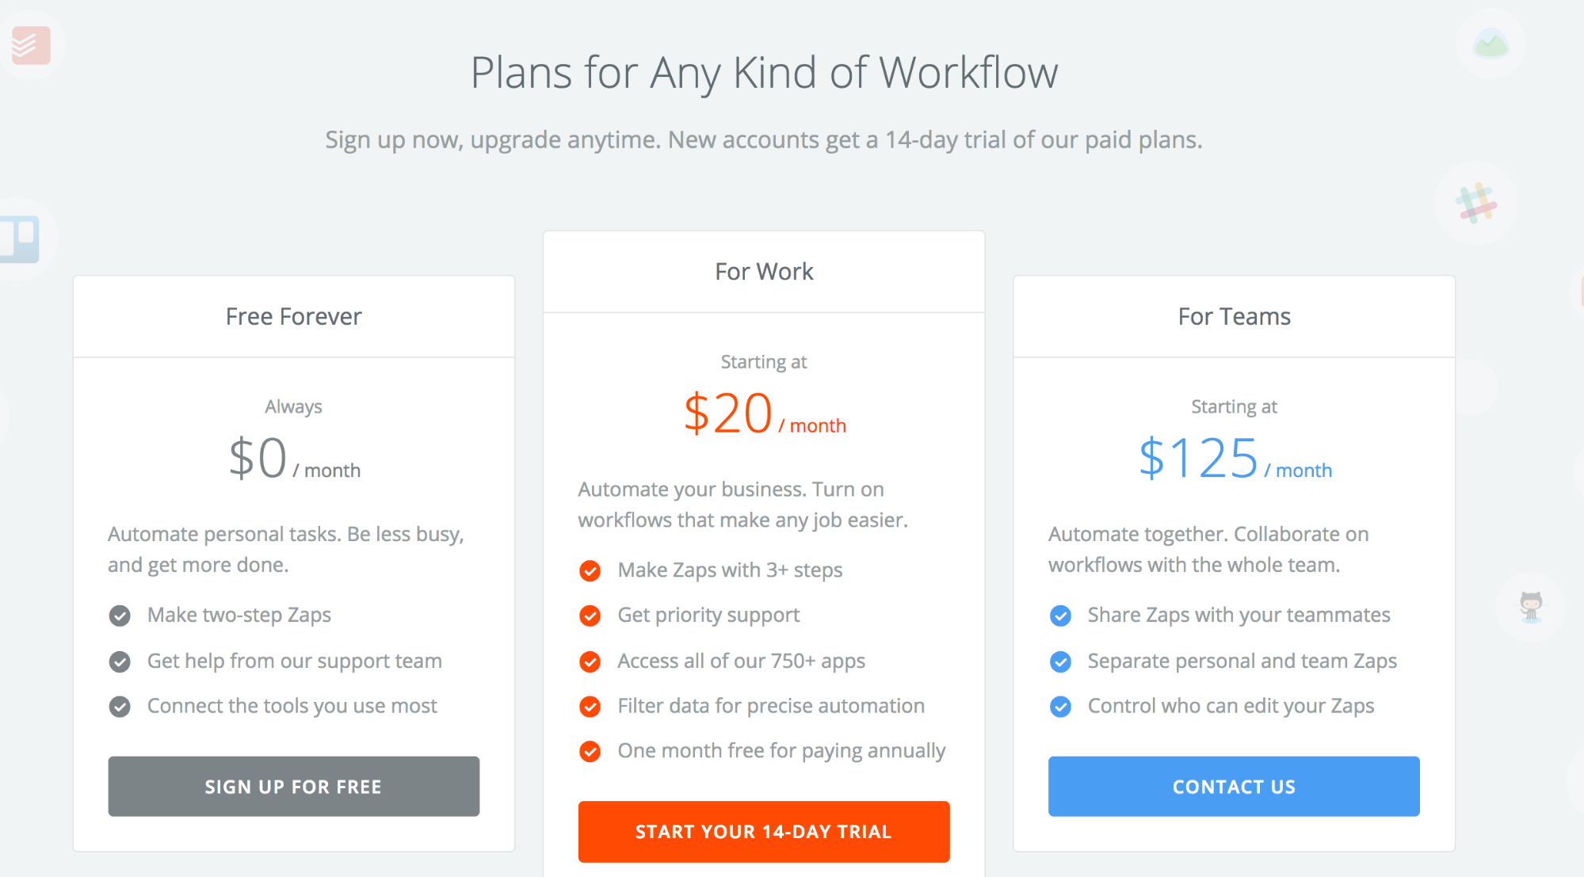Click the green mountain app icon

[x=1490, y=44]
